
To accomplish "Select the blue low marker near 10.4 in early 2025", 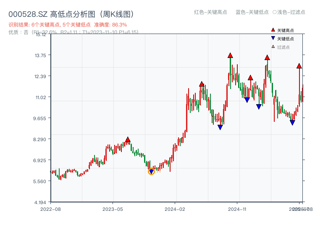I will [259, 107].
